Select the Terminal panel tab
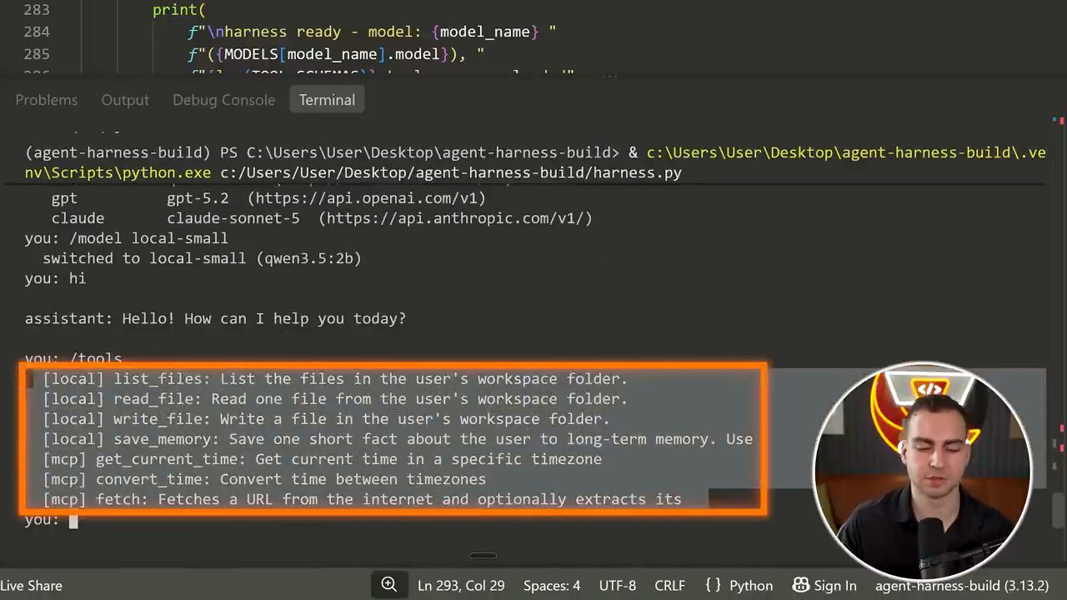Screen dimensions: 1067x600 click(x=327, y=100)
